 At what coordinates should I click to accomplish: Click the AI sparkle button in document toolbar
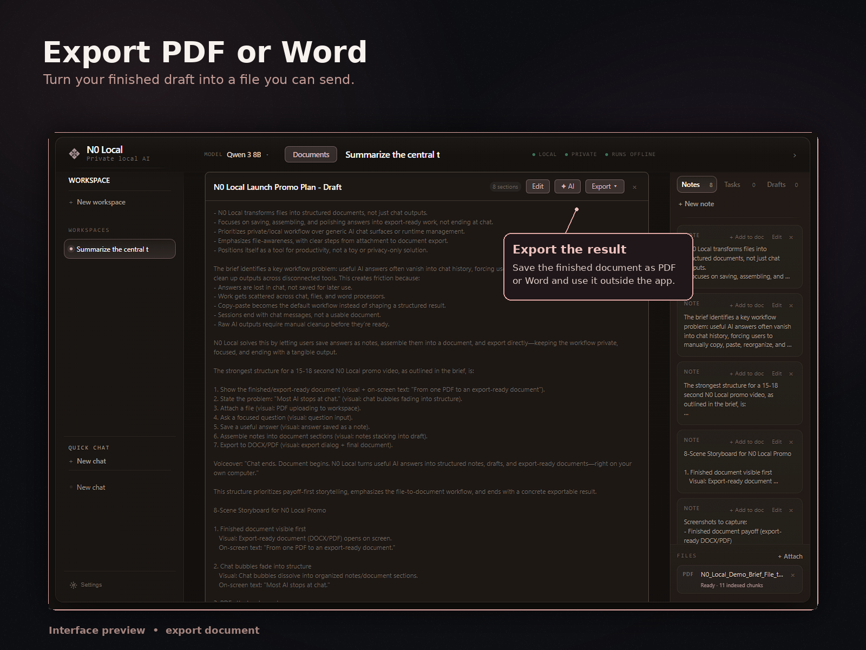568,186
